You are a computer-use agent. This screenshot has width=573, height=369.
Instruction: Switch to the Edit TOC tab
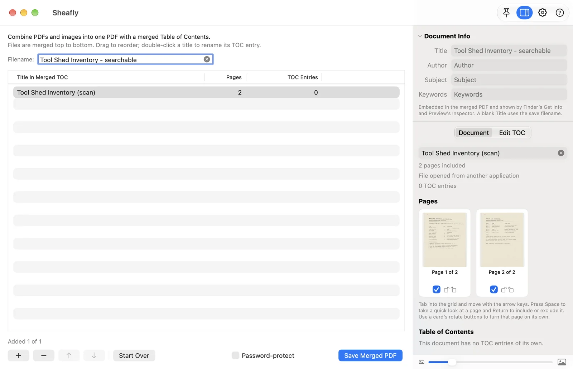coord(512,133)
